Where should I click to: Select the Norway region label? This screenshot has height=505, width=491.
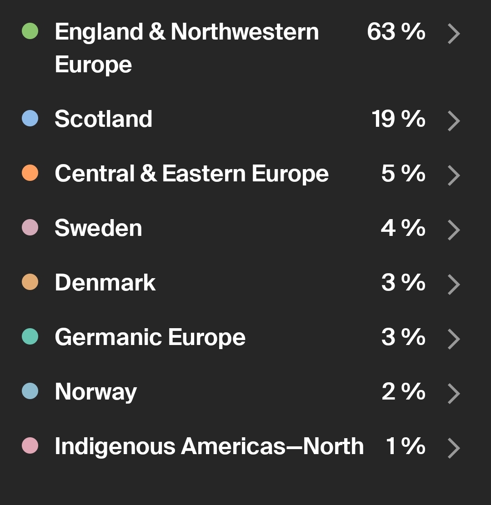95,392
